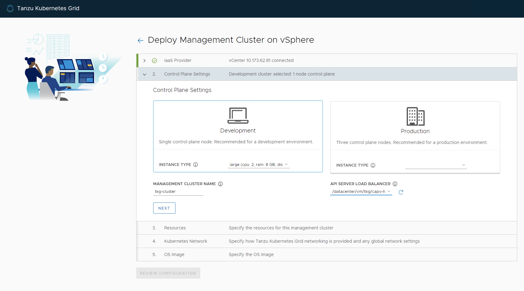Click the Tanzu Kubernetes Grid title

click(x=48, y=8)
